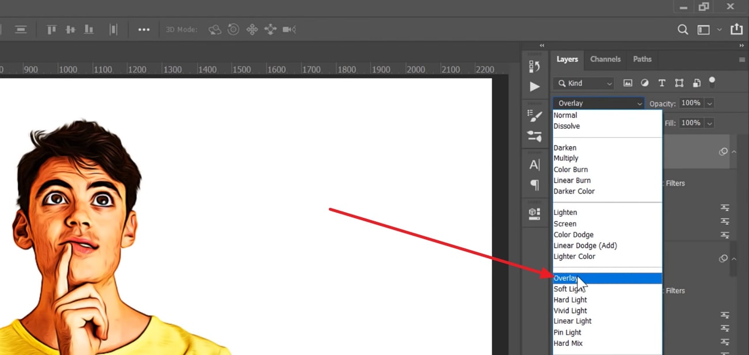Open the History panel icon
Screen dimensions: 749x355
[535, 66]
